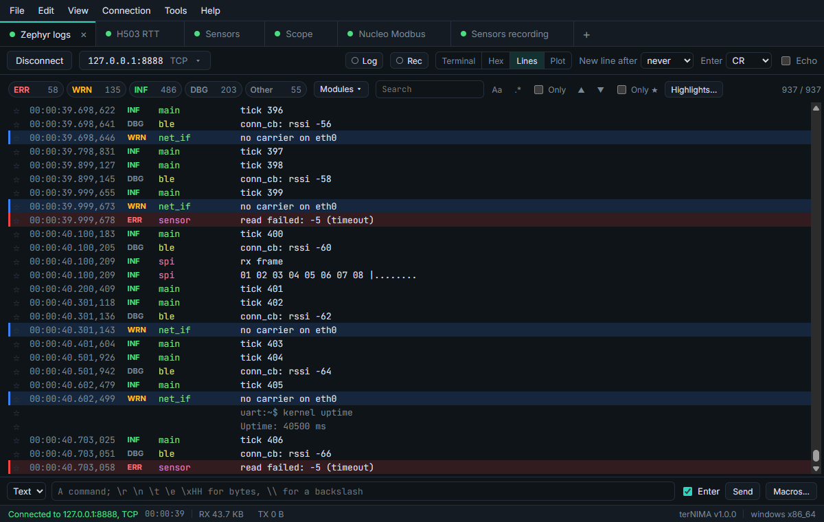
Task: Switch to the Sensors tab
Action: coord(225,34)
